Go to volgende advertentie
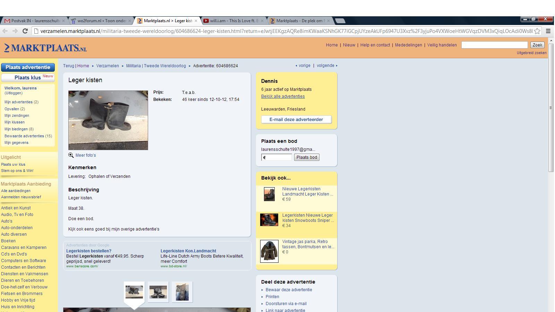Viewport: 555px width, 312px height. (326, 66)
